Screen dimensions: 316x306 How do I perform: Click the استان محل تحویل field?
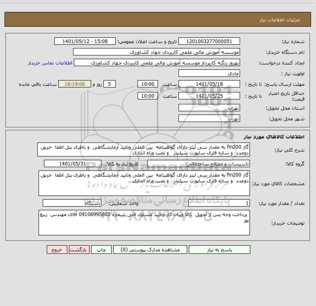[209, 108]
